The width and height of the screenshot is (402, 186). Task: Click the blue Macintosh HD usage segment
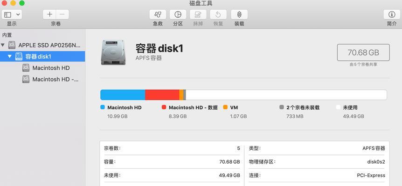tap(123, 95)
